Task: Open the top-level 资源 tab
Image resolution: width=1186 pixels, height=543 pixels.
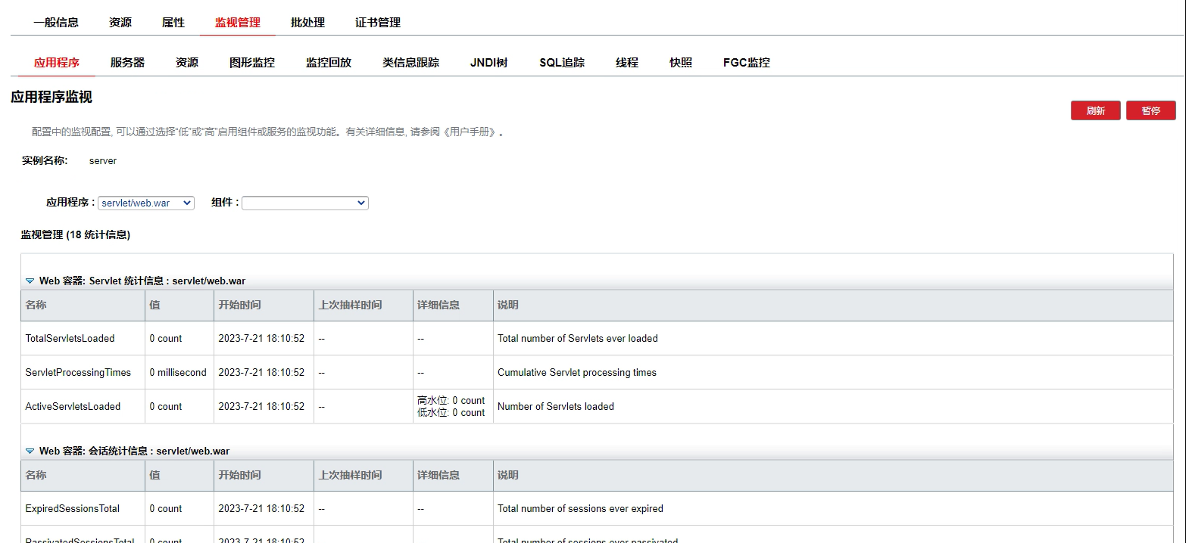Action: click(x=120, y=23)
